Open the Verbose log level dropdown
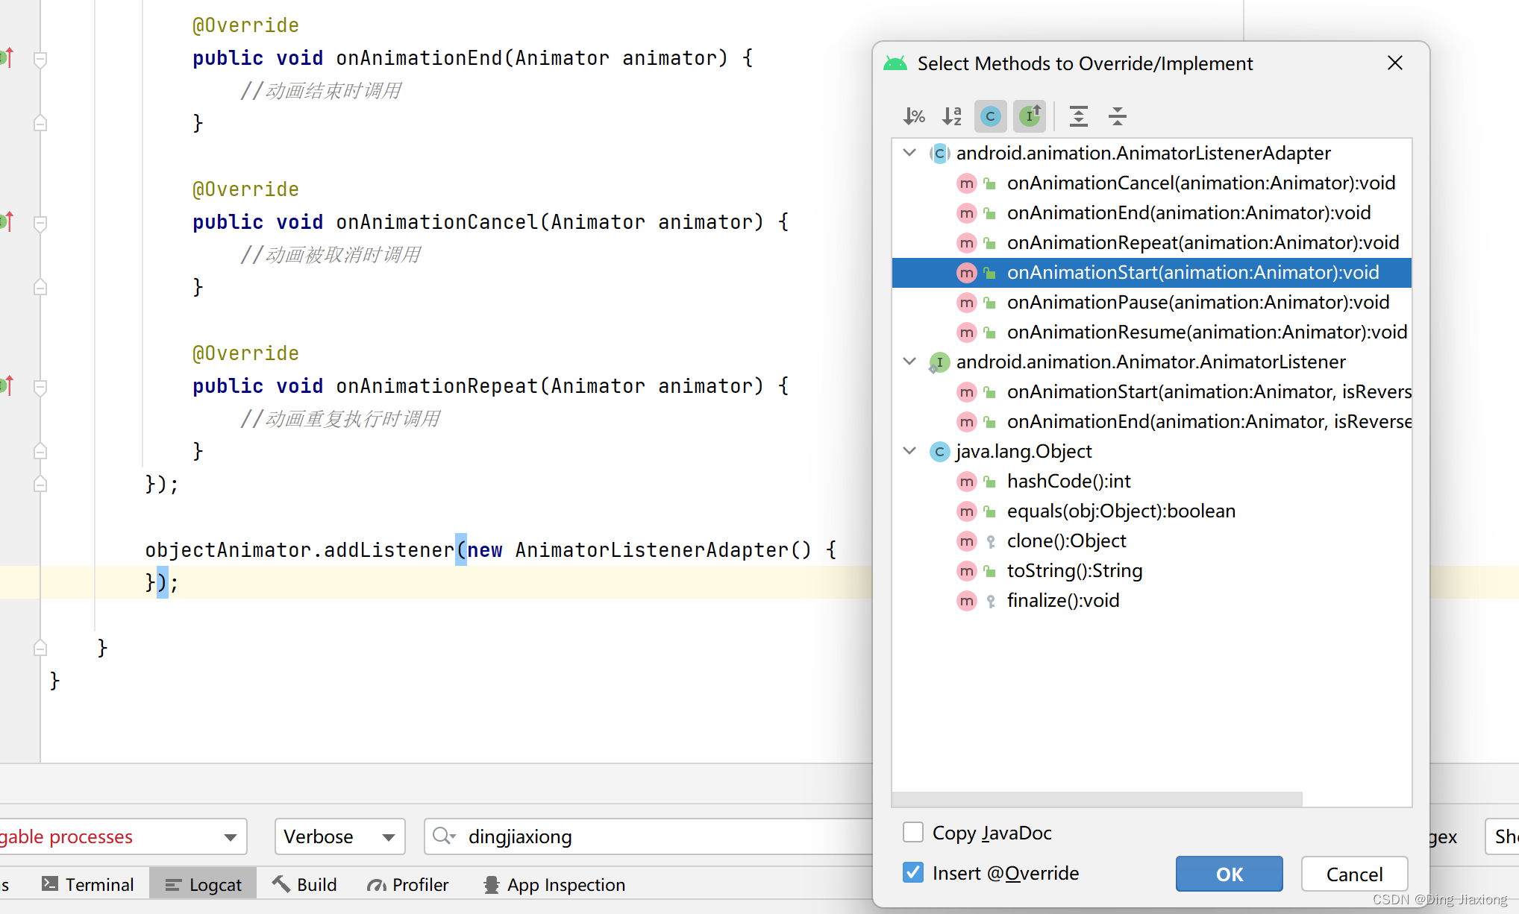The height and width of the screenshot is (914, 1519). (x=339, y=836)
